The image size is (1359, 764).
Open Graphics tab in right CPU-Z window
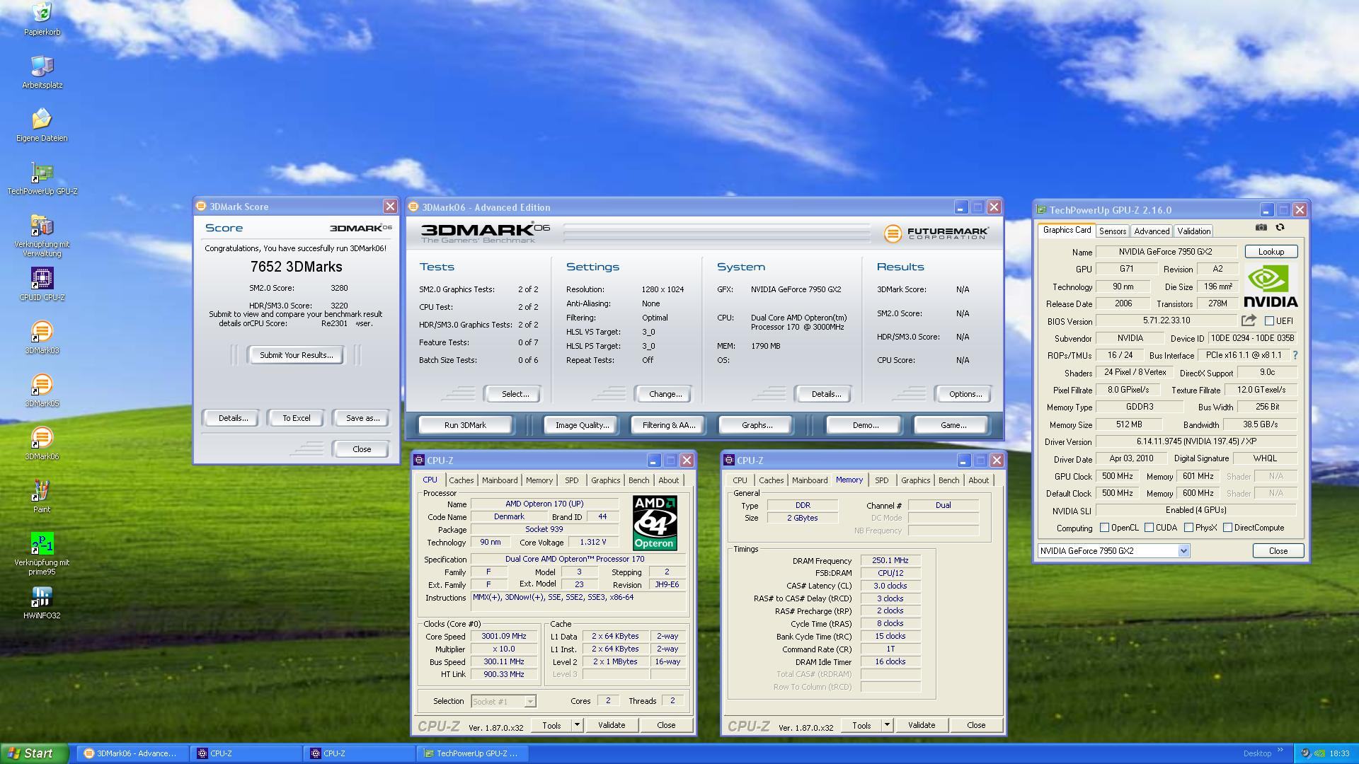coord(915,480)
